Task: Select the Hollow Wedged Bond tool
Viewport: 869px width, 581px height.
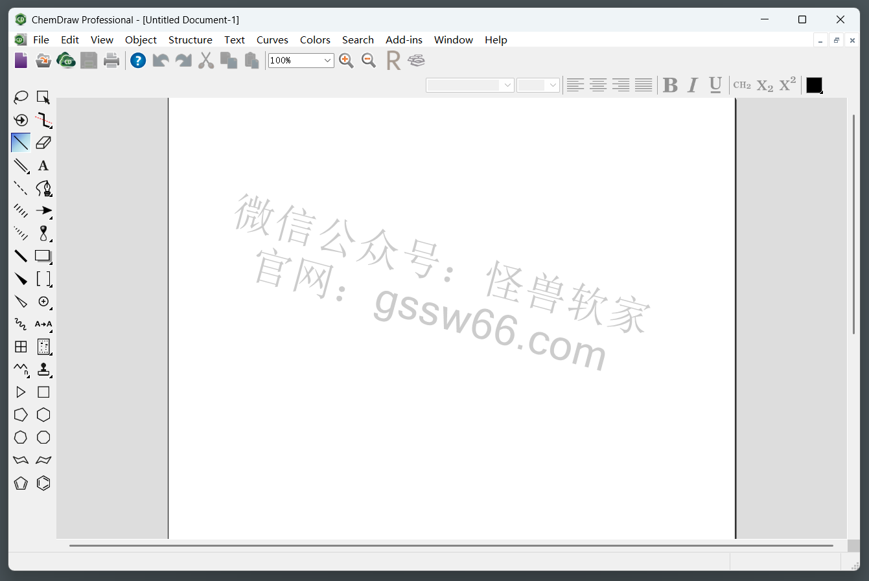Action: [21, 302]
